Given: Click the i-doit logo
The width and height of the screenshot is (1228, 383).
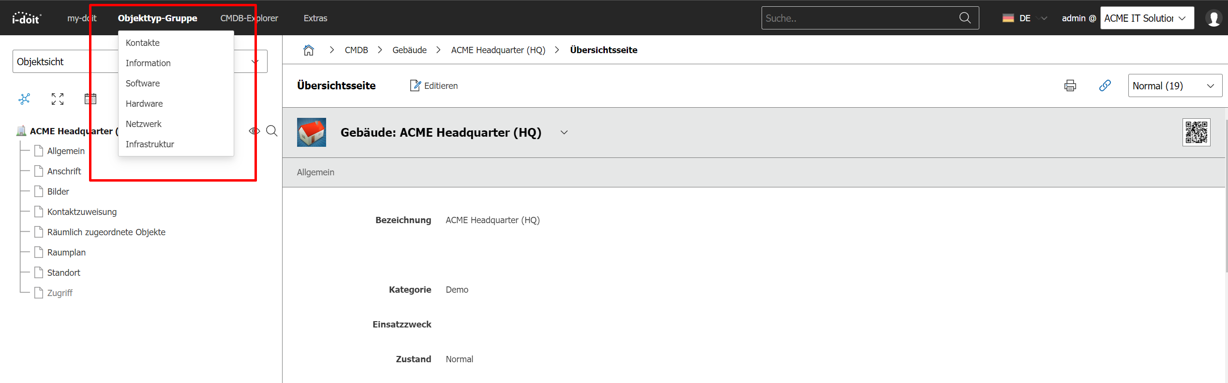Looking at the screenshot, I should point(27,18).
